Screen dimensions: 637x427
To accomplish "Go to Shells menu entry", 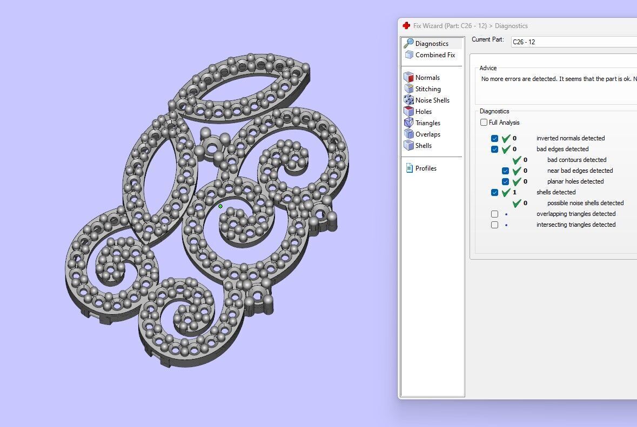I will (x=423, y=146).
